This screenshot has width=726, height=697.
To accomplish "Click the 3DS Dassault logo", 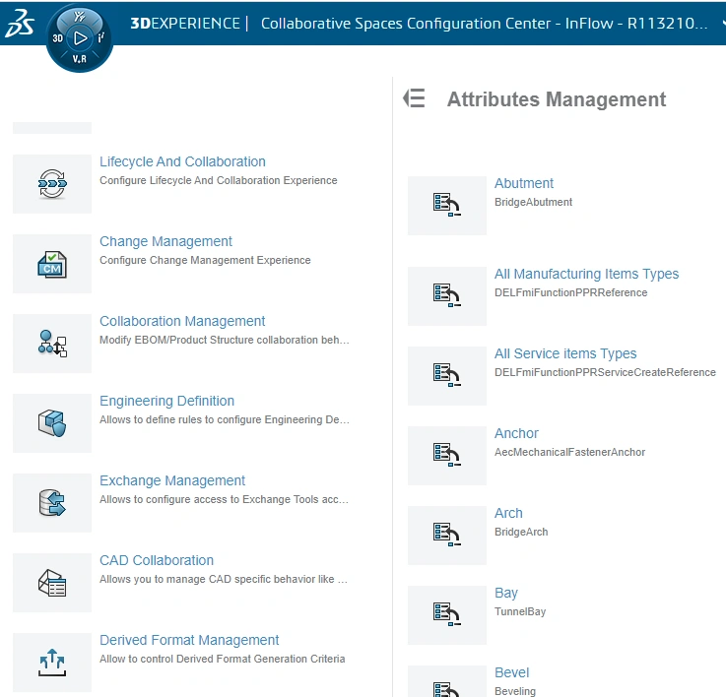I will tap(20, 24).
